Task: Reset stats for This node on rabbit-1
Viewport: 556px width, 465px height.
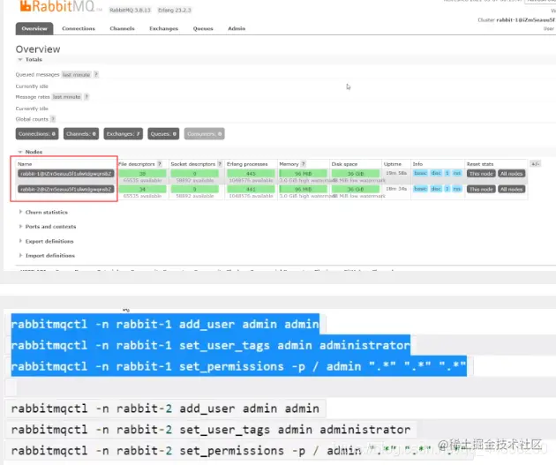Action: (x=481, y=174)
